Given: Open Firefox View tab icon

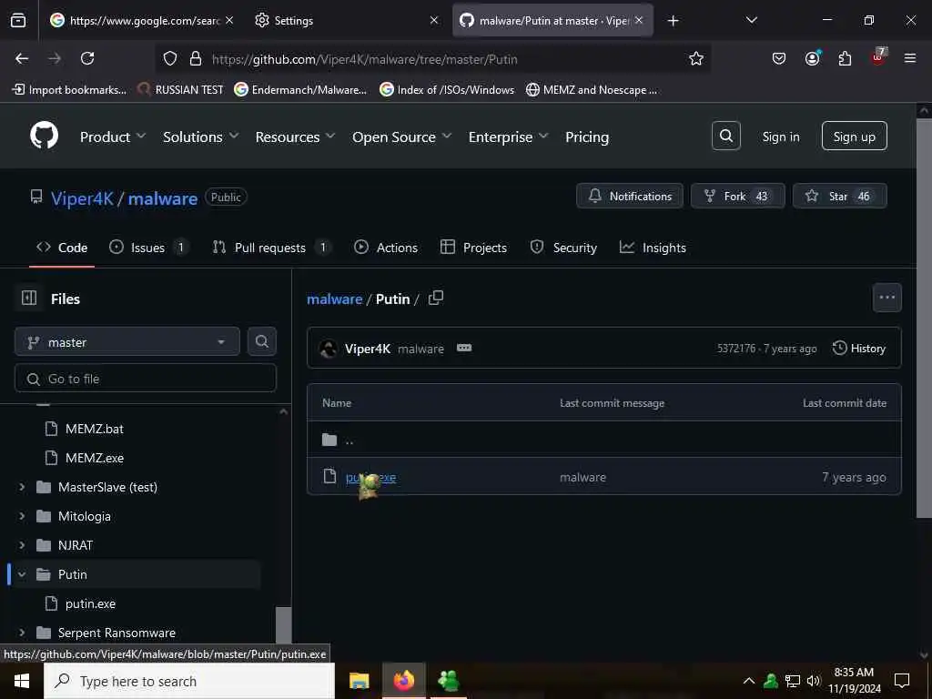Looking at the screenshot, I should point(18,20).
